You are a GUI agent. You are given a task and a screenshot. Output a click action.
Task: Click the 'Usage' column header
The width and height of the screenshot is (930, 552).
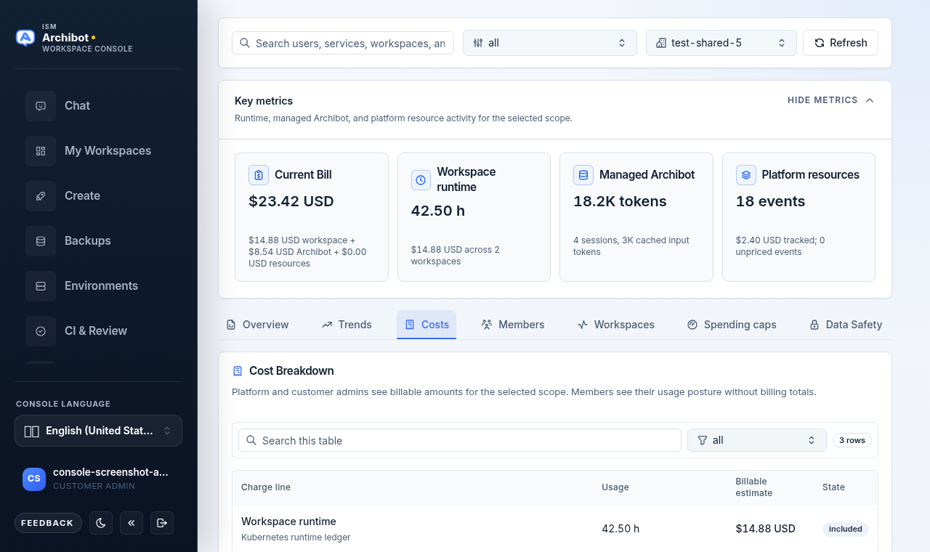pyautogui.click(x=615, y=487)
